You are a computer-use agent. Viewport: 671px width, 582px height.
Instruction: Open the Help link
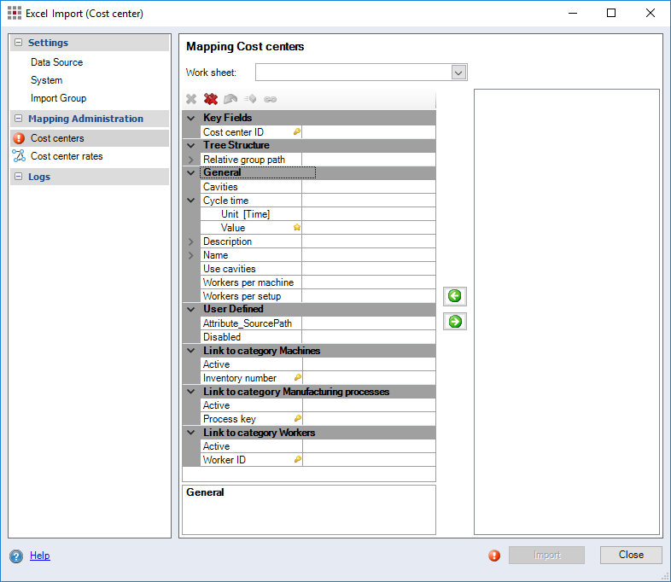40,556
